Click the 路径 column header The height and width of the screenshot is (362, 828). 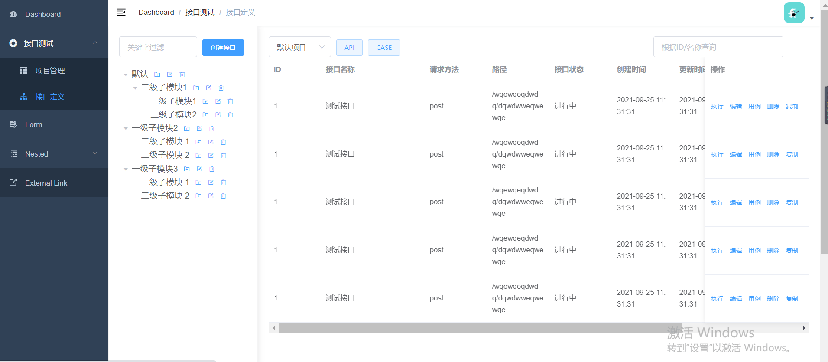[499, 69]
